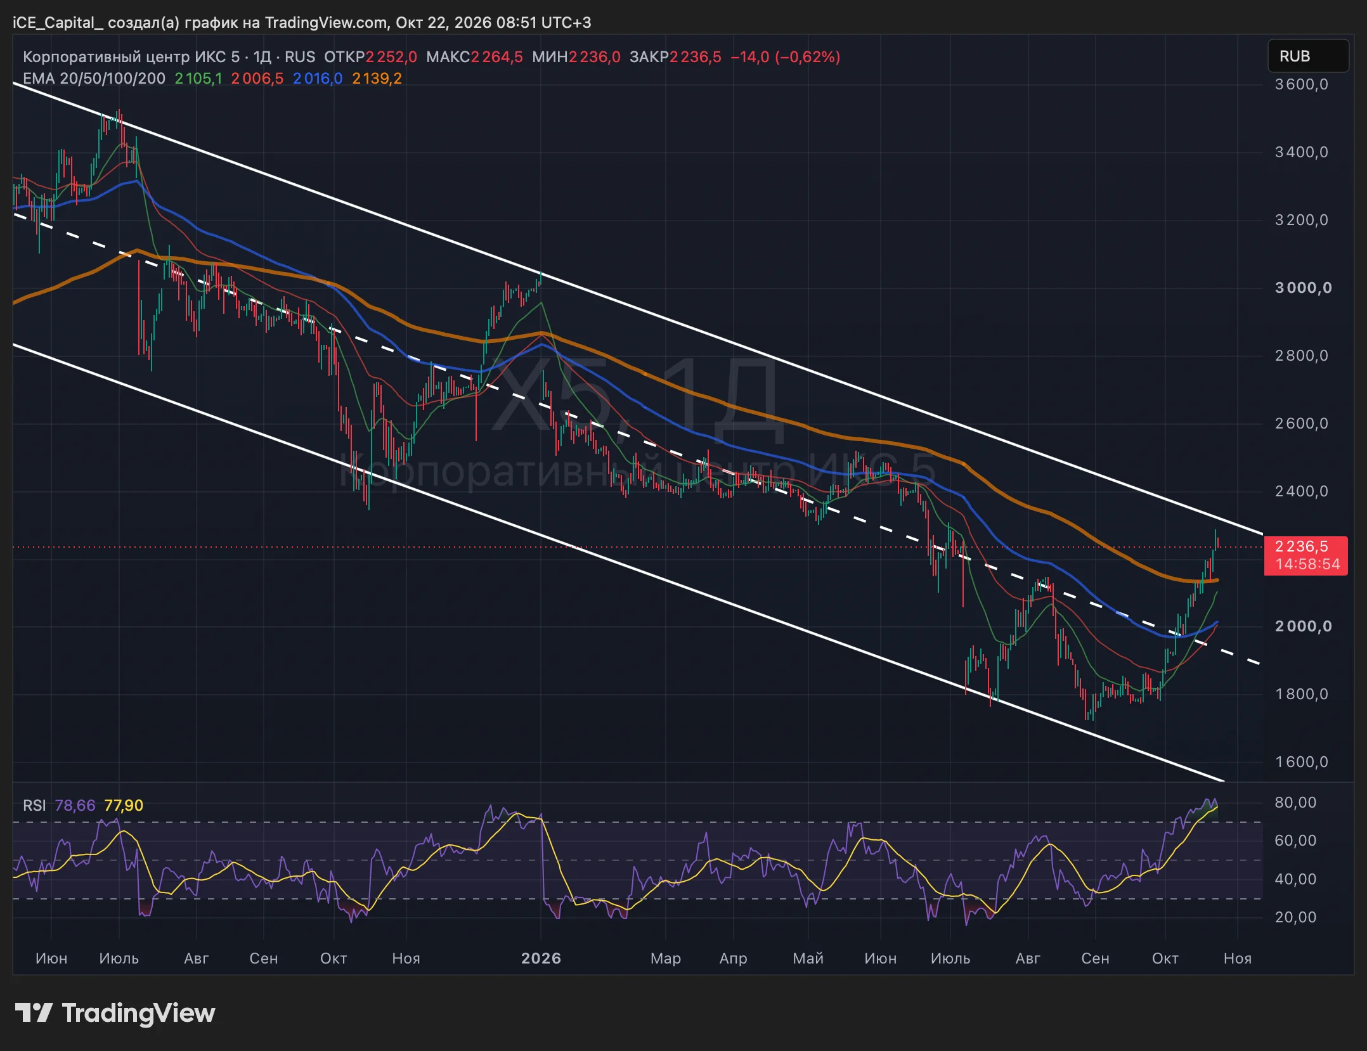Select the EMA 20/50/100/200 indicator legend
This screenshot has width=1367, height=1051.
[94, 79]
